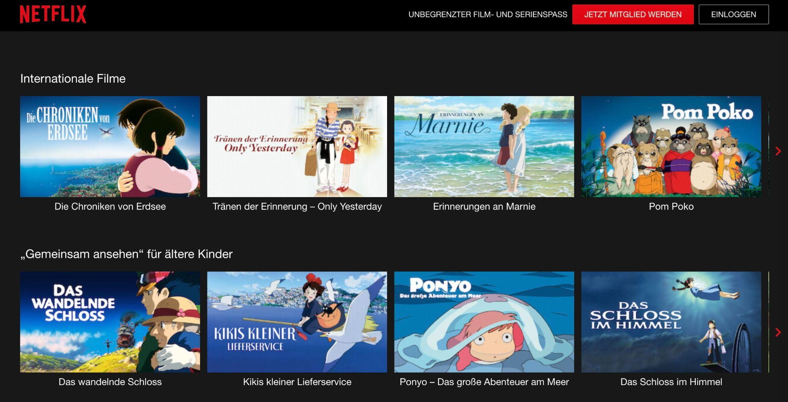
Task: Click the Ponyo – Das große Abenteuer am Meer caption
Action: click(x=484, y=382)
